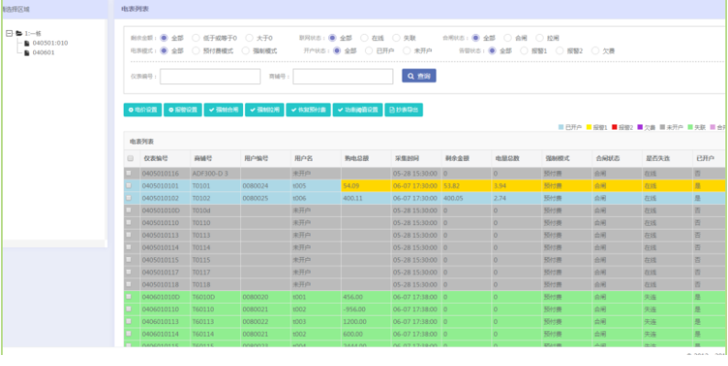The image size is (728, 366).
Task: Click 抄表导出 export button
Action: tap(403, 110)
